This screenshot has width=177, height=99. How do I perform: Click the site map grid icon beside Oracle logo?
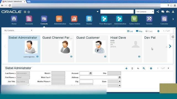pos(25,12)
